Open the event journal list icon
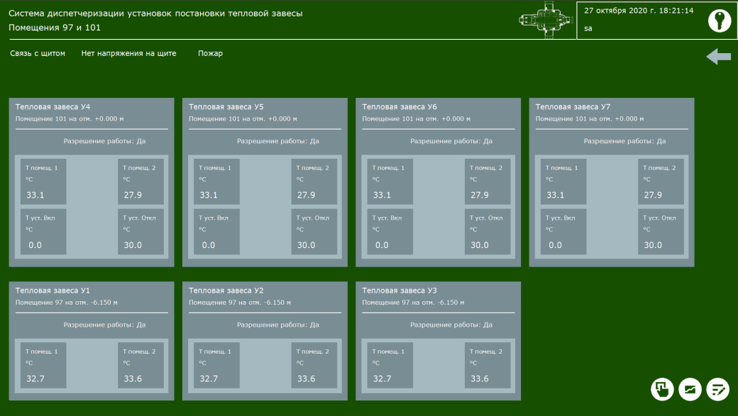The width and height of the screenshot is (738, 416). (718, 389)
